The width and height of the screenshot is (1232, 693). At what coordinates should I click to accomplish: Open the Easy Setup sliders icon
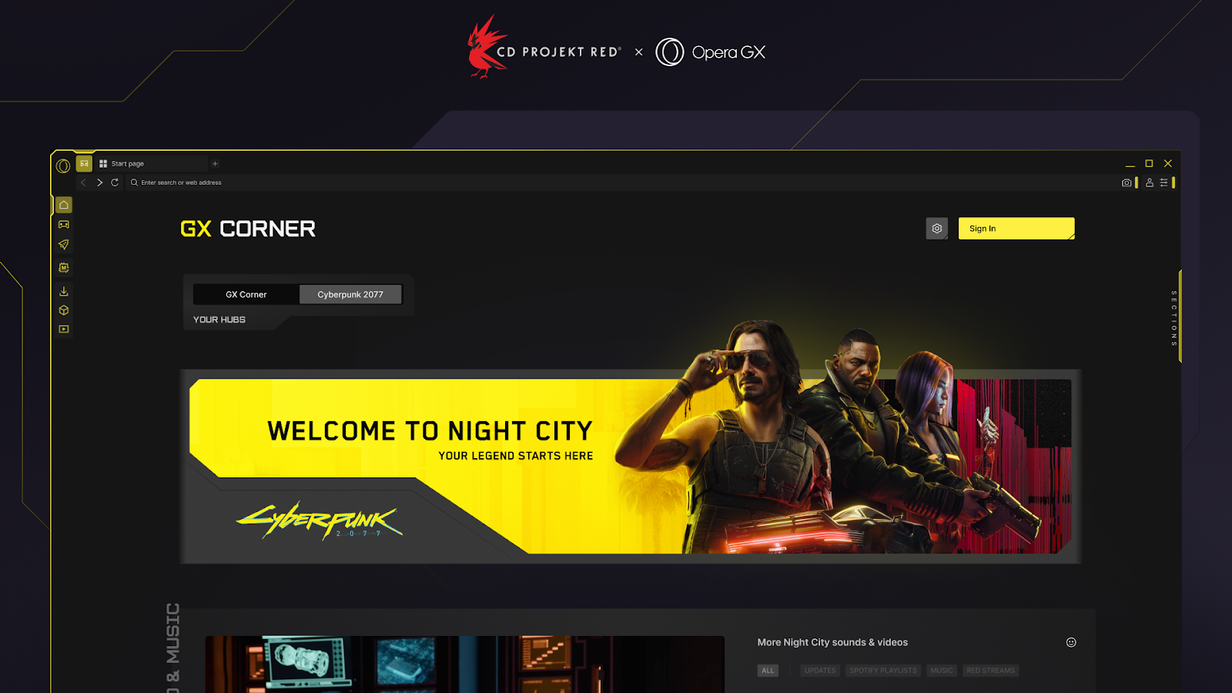(x=1163, y=182)
